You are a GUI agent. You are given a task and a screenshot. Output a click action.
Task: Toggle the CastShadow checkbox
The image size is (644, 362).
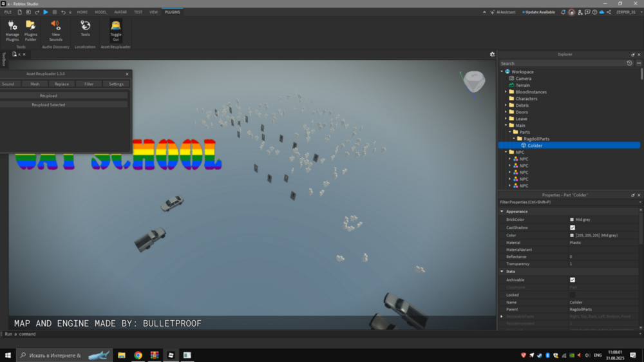point(572,227)
